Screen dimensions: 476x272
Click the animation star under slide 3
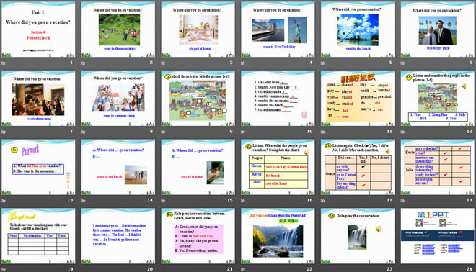163,63
